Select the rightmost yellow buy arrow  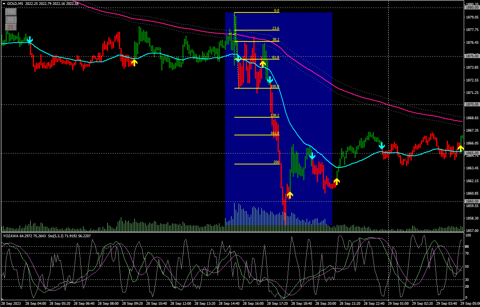click(x=460, y=148)
